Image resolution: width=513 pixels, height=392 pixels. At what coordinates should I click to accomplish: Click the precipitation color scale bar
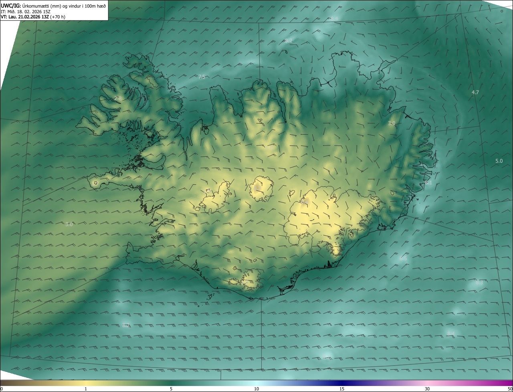pos(256,383)
